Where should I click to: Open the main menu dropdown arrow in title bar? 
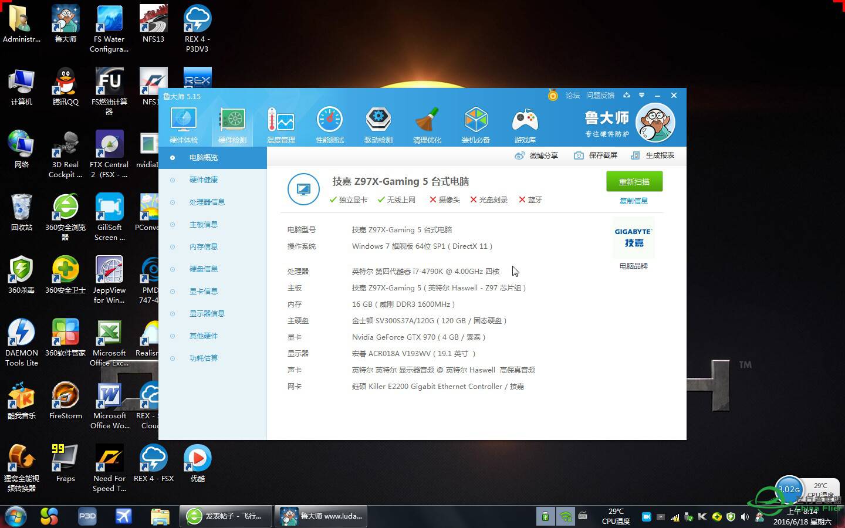(642, 95)
